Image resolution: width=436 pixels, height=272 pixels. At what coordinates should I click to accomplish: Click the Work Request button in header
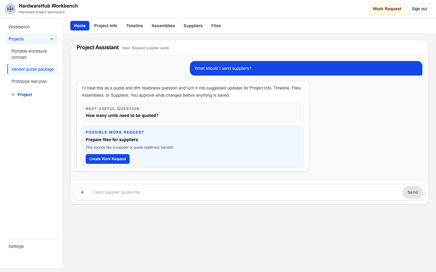(x=387, y=9)
